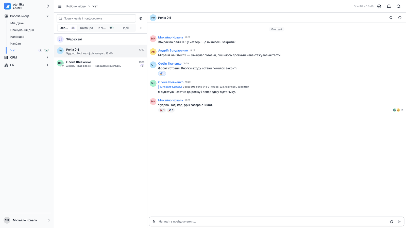This screenshot has height=228, width=406.
Task: Click the HR people icon in the sidebar
Action: 6,65
